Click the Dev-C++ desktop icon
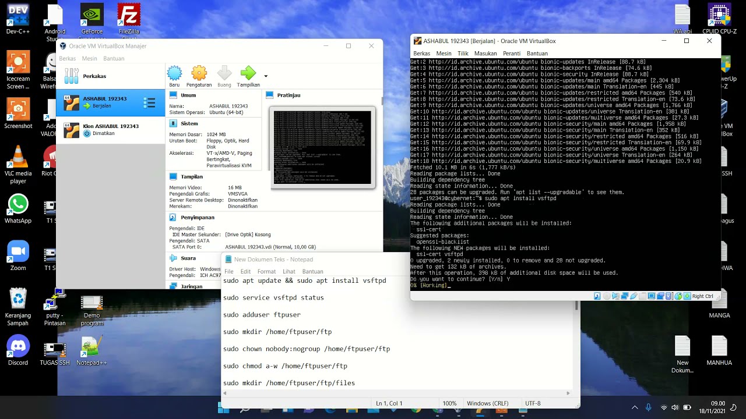 (18, 20)
